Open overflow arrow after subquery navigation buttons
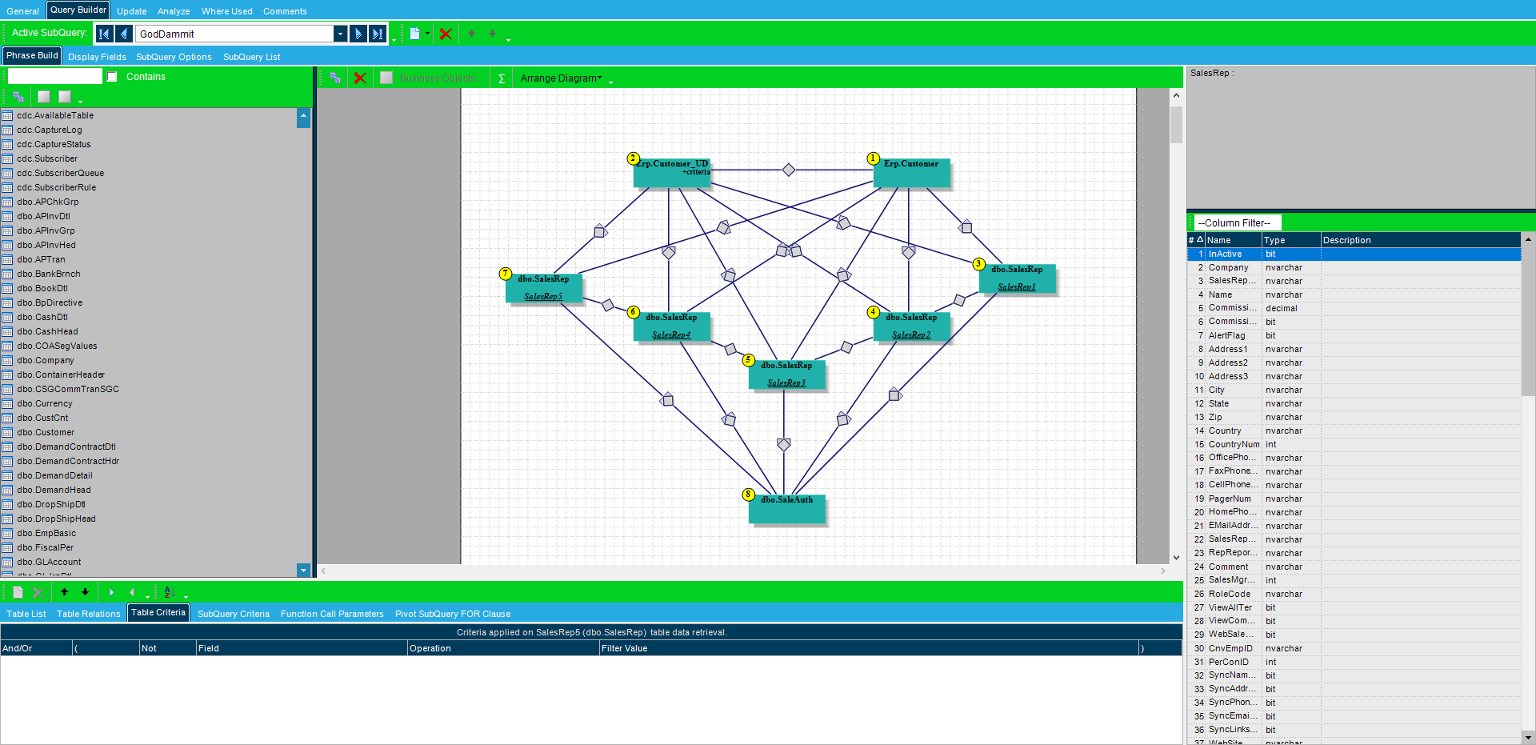Viewport: 1536px width, 745px height. [394, 38]
